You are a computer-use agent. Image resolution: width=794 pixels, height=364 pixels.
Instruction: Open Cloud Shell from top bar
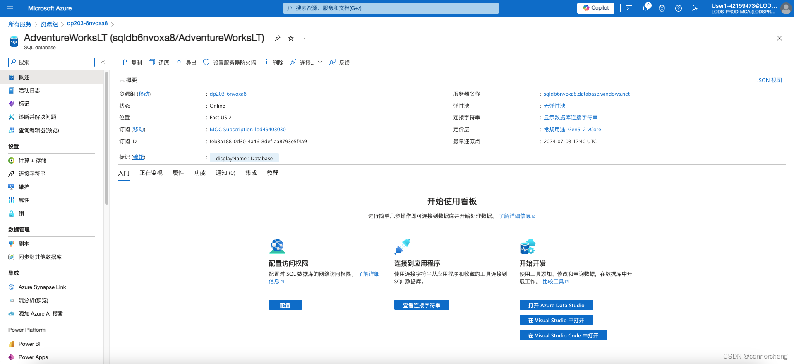[x=629, y=8]
